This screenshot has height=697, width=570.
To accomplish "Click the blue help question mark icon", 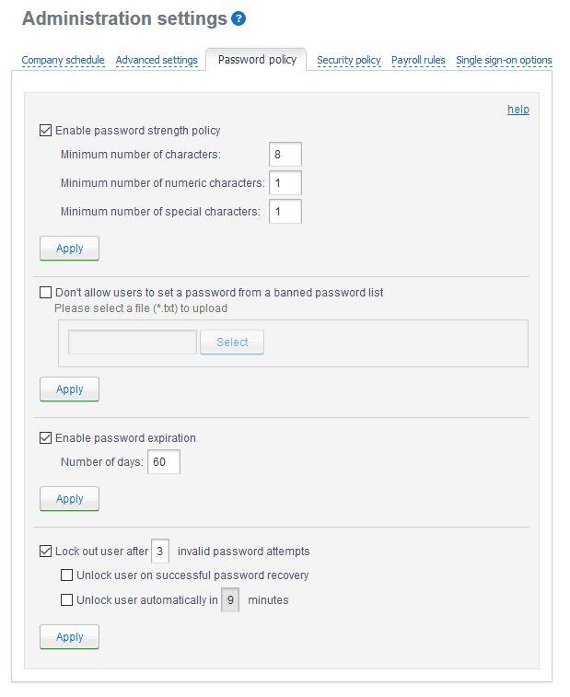I will tap(238, 18).
